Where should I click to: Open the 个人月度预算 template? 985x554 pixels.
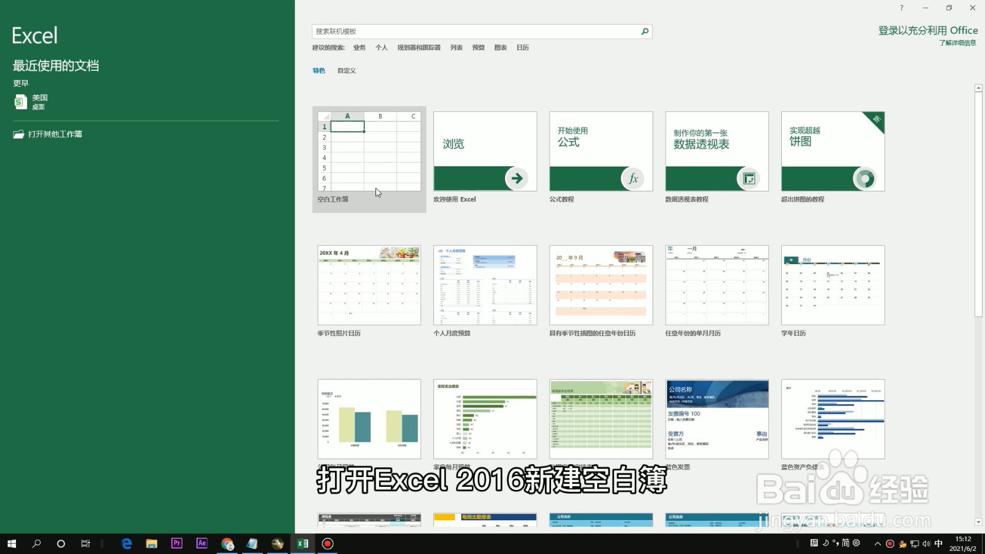(485, 291)
